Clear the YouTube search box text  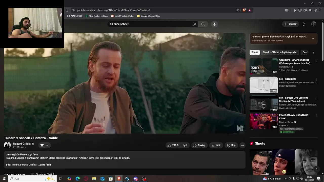[195, 24]
